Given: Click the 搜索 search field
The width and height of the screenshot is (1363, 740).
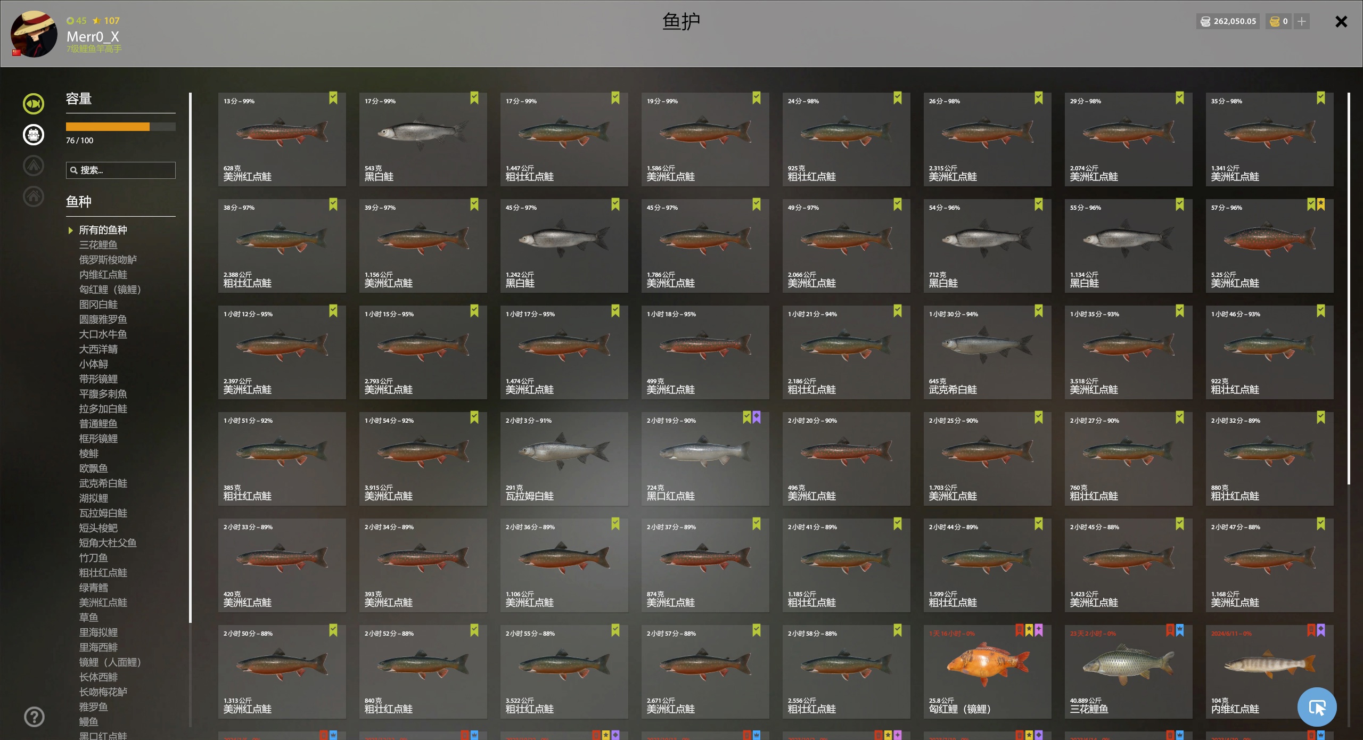Looking at the screenshot, I should tap(120, 170).
